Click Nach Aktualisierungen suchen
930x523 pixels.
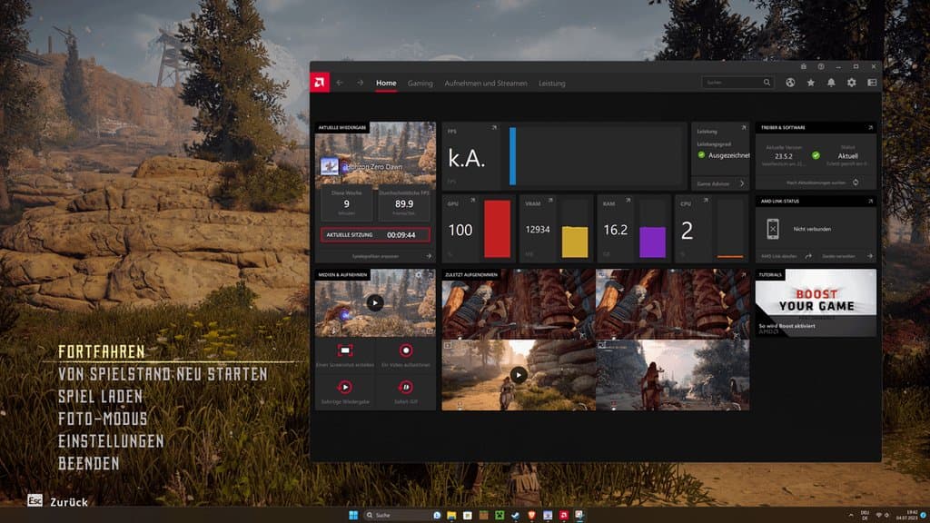[822, 183]
